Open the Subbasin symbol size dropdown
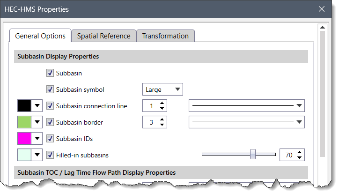 click(x=162, y=89)
